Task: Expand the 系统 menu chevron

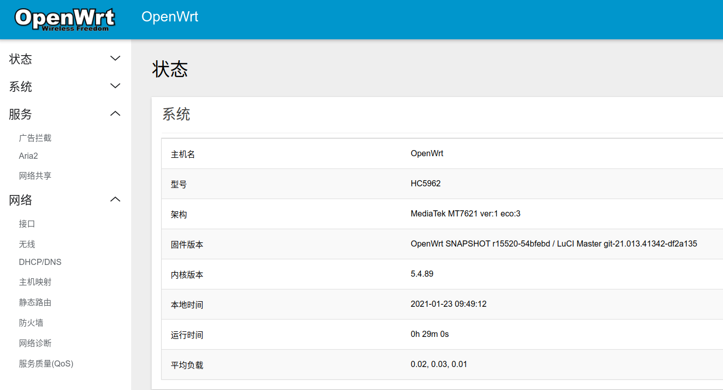Action: tap(115, 86)
